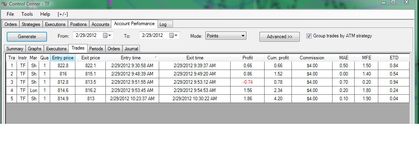This screenshot has width=419, height=147.
Task: Sort by Profit column header
Action: pyautogui.click(x=248, y=58)
